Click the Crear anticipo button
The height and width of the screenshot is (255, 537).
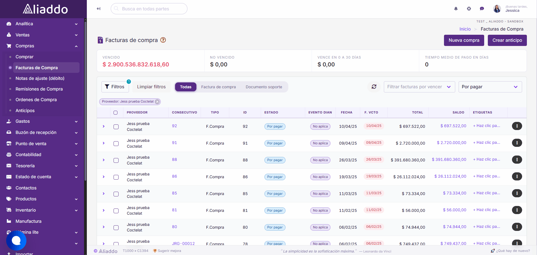click(507, 40)
